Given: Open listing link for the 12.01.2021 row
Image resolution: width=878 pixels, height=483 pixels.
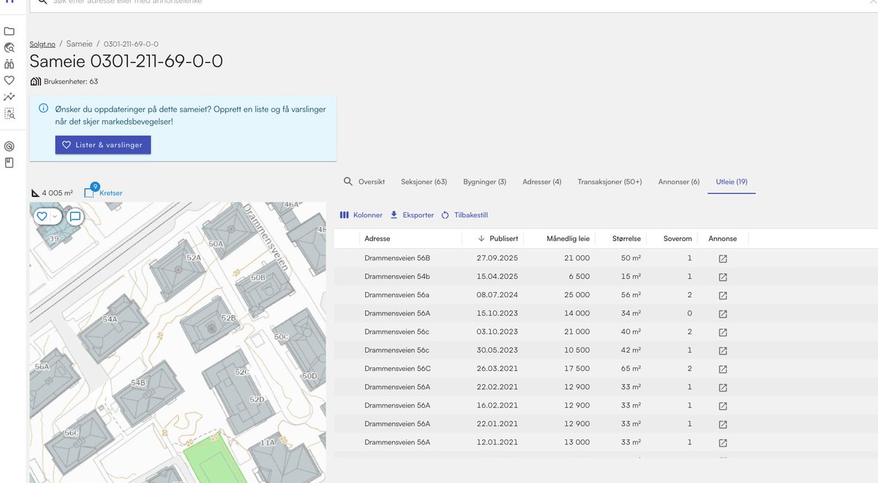Looking at the screenshot, I should 723,443.
